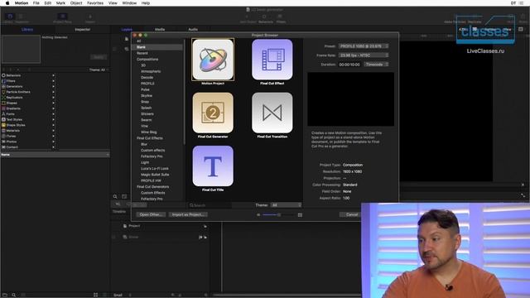Open the Favorites menu
The height and width of the screenshot is (298, 530).
tap(95, 3)
